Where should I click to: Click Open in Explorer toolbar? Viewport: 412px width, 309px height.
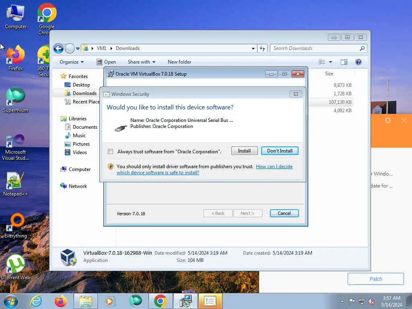106,62
